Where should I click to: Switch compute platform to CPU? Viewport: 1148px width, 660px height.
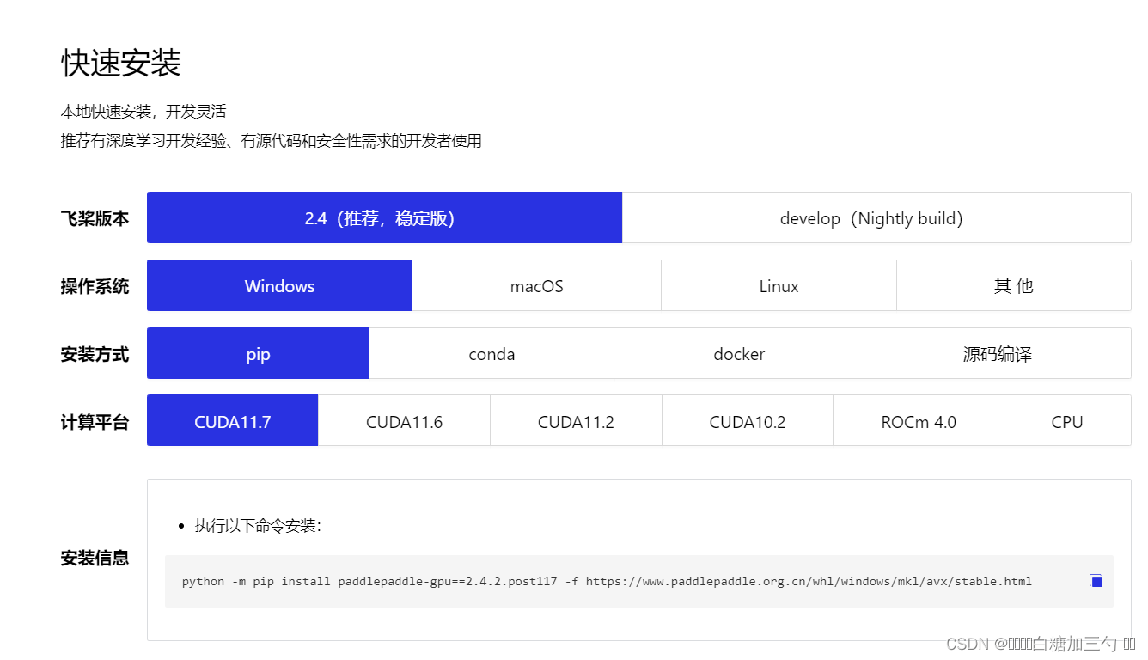tap(1067, 420)
